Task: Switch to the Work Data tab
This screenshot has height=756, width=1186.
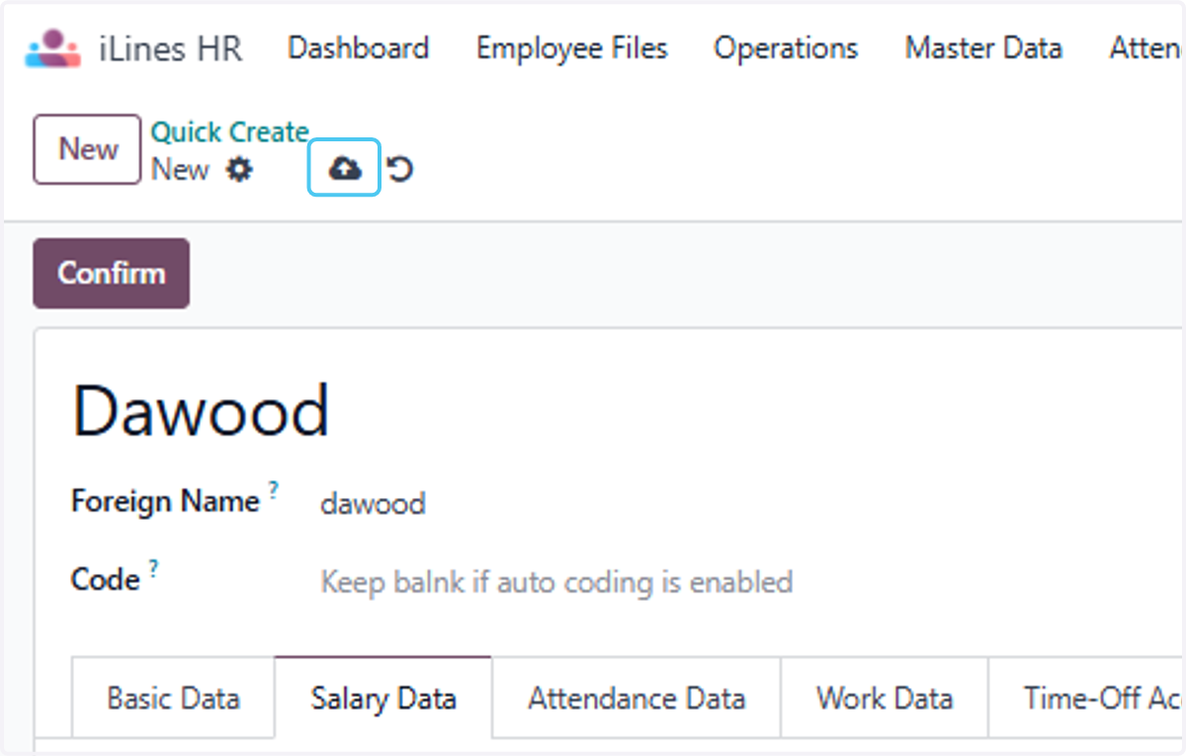Action: (885, 699)
